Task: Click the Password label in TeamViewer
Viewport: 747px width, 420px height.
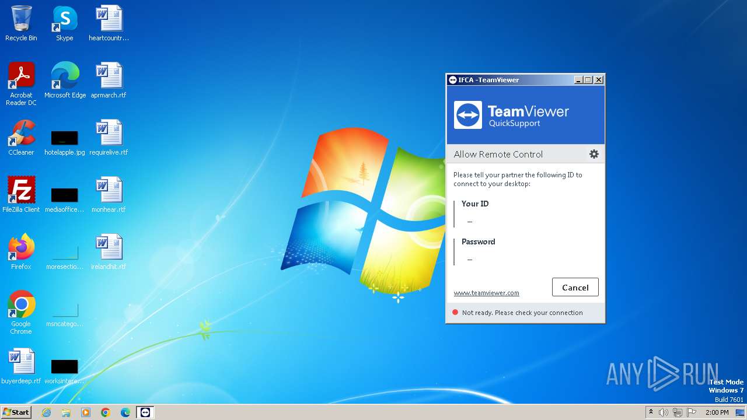Action: tap(478, 242)
